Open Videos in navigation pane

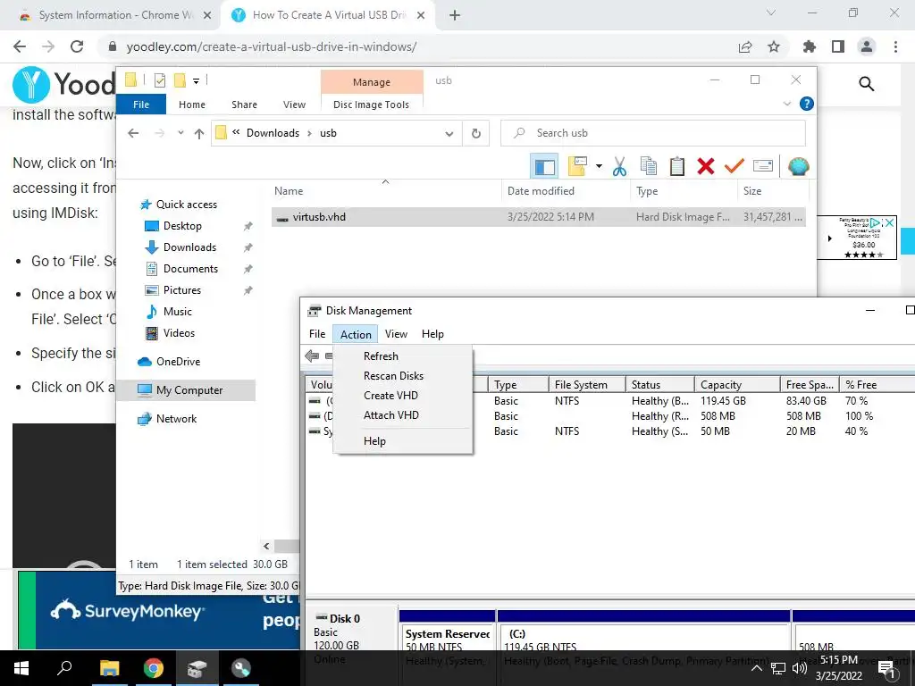tap(179, 333)
